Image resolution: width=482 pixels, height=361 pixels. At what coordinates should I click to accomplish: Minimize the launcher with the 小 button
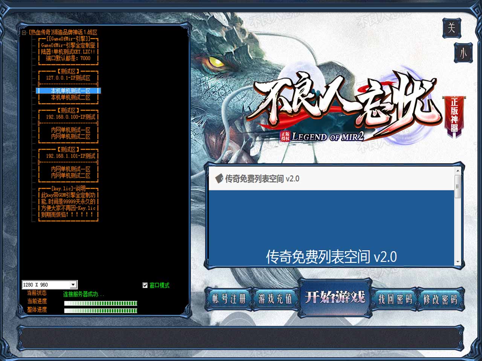click(x=463, y=53)
